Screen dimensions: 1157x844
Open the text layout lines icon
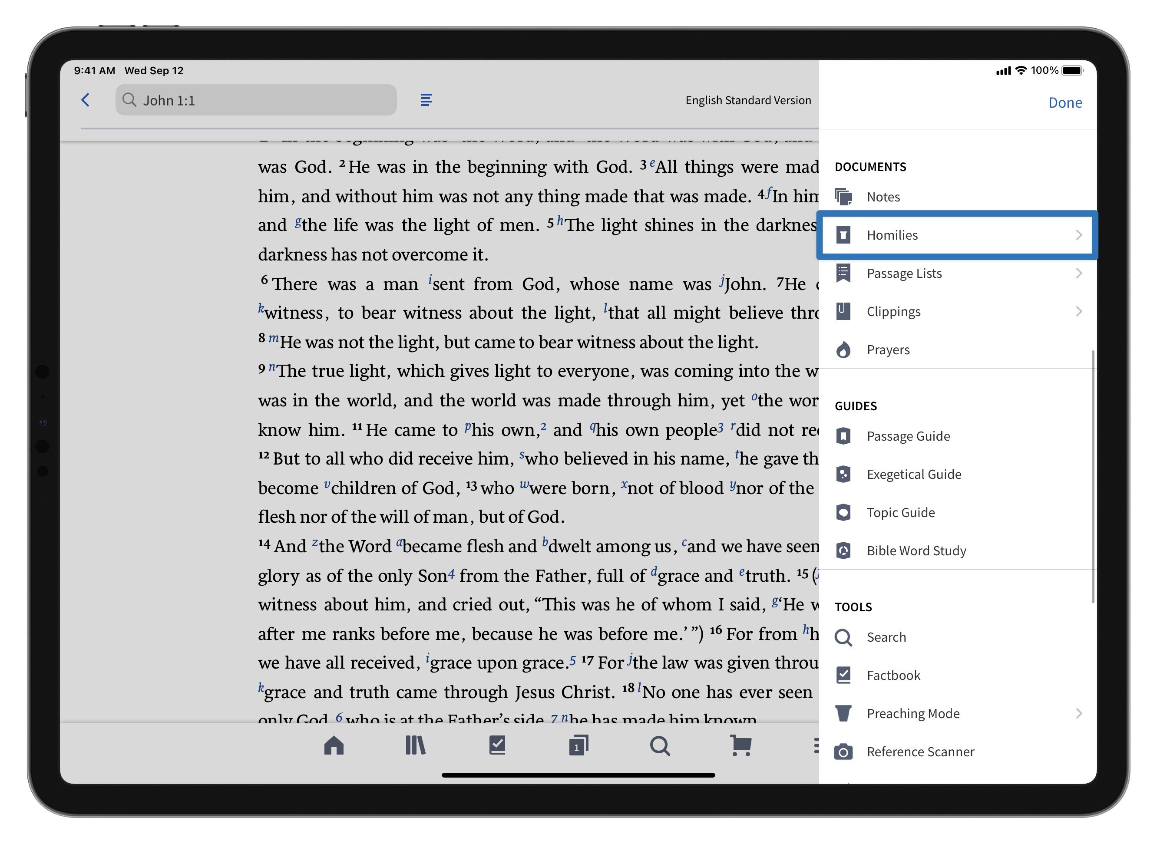426,100
